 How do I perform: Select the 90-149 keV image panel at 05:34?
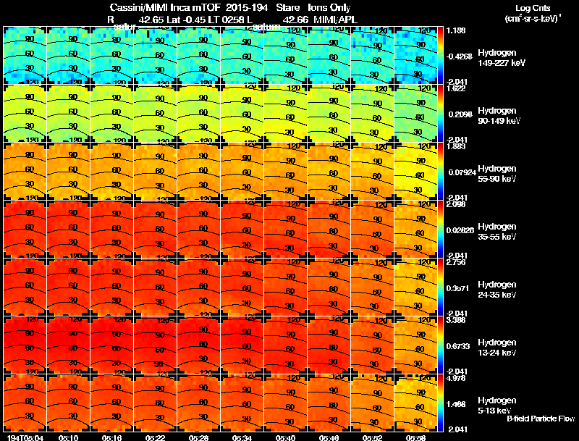pyautogui.click(x=242, y=114)
